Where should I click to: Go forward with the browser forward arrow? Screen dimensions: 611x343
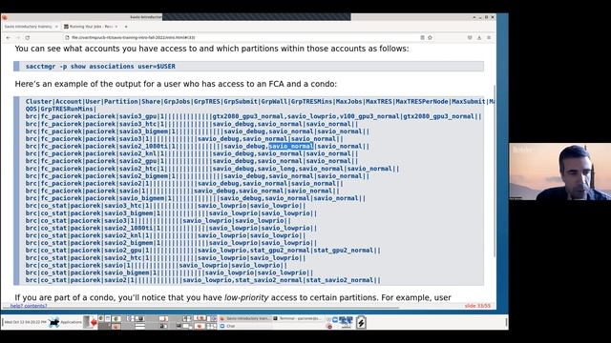tap(18, 38)
